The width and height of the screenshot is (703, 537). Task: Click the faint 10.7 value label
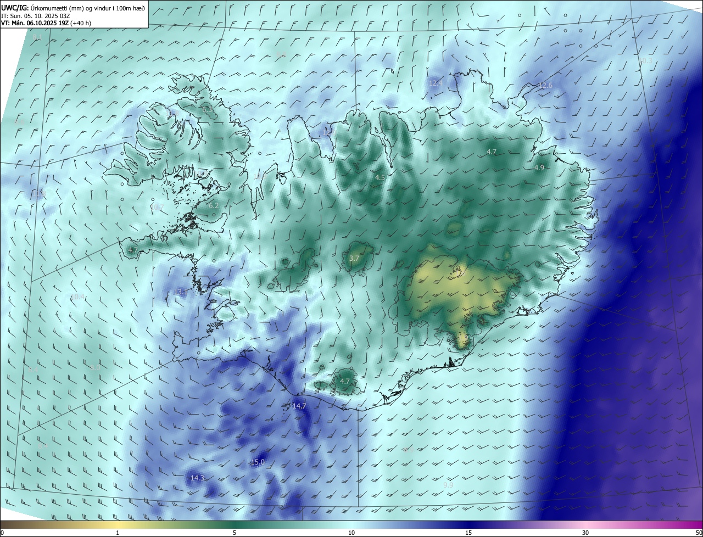click(157, 207)
